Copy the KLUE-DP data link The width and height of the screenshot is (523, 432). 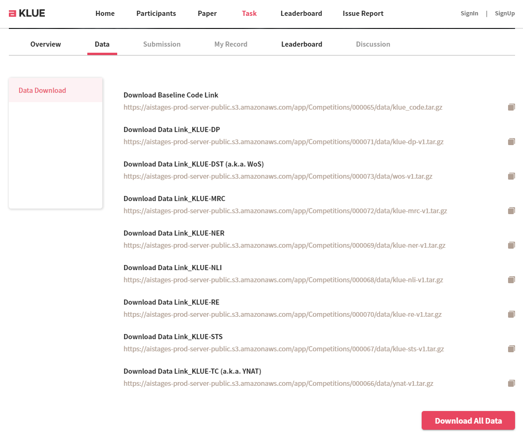click(x=511, y=142)
